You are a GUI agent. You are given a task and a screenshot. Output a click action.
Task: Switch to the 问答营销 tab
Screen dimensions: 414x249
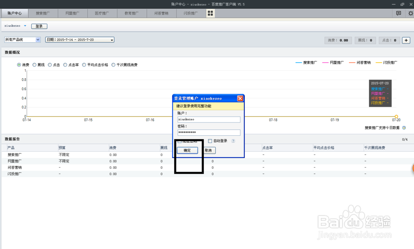coord(161,13)
